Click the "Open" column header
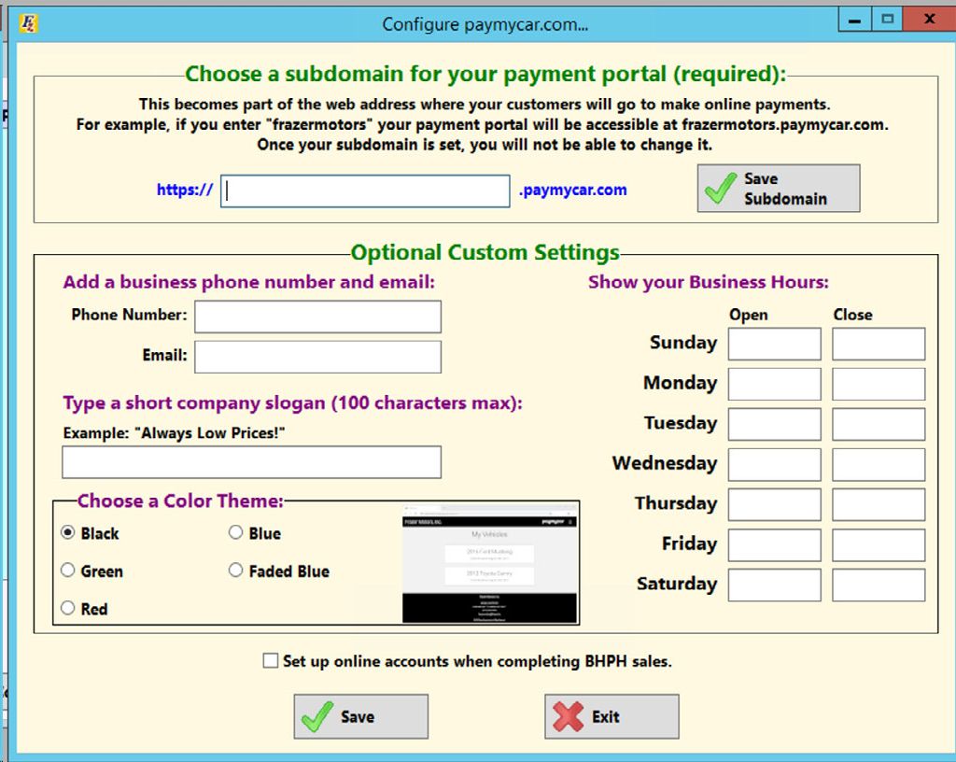The width and height of the screenshot is (956, 762). (749, 315)
